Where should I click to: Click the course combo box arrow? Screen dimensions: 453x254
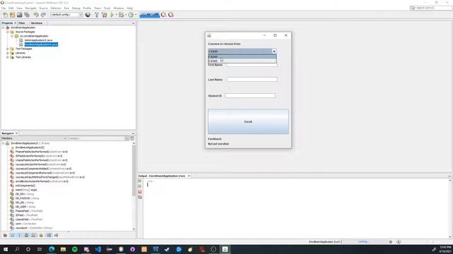(274, 52)
